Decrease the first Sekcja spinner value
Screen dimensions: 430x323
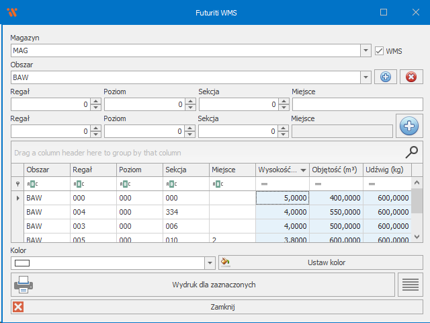click(284, 107)
